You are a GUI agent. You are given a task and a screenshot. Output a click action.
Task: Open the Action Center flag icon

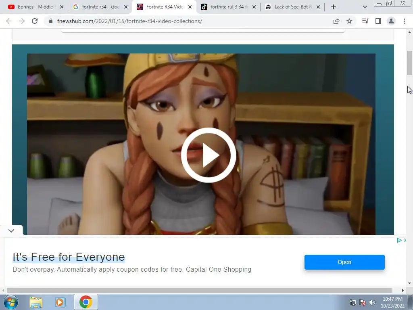coord(363,302)
